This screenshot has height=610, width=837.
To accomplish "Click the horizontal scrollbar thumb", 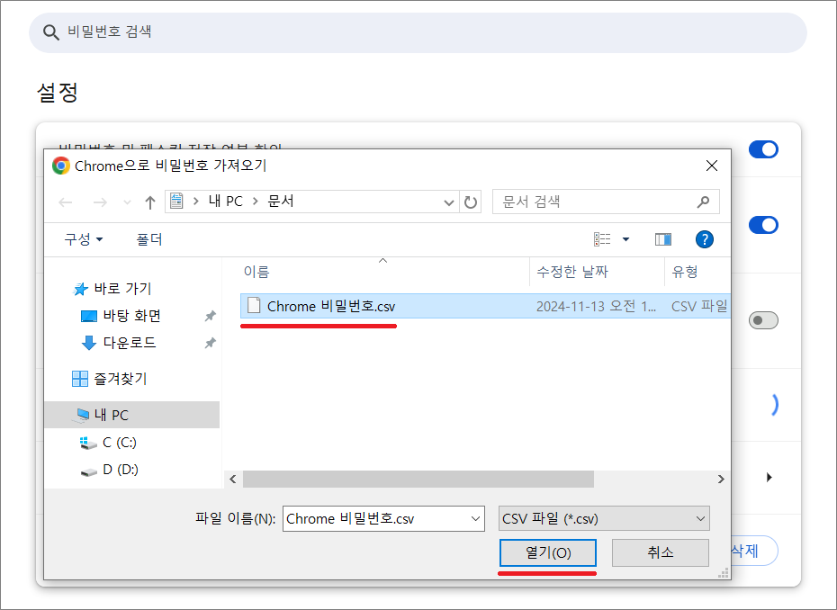I will pyautogui.click(x=418, y=480).
